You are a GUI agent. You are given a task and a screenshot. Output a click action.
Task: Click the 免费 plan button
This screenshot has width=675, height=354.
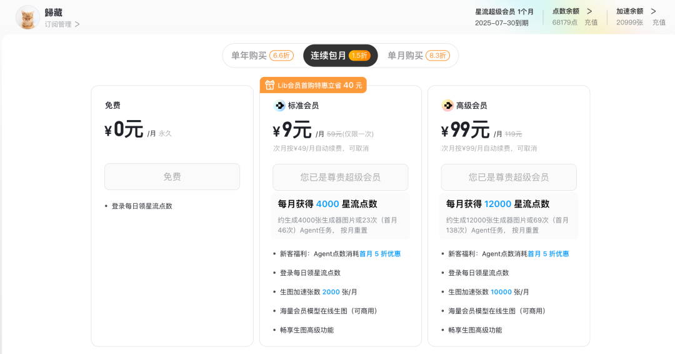pyautogui.click(x=172, y=176)
